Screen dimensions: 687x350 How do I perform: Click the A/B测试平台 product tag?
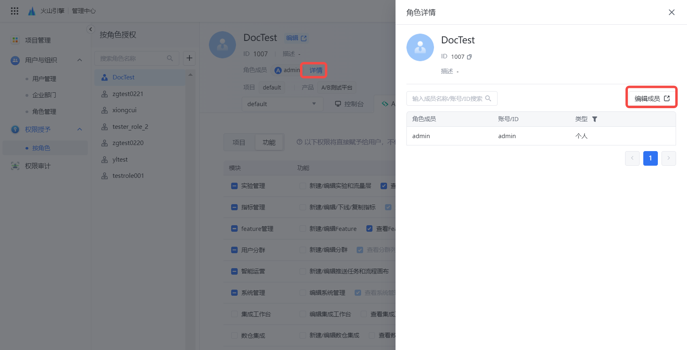point(337,87)
